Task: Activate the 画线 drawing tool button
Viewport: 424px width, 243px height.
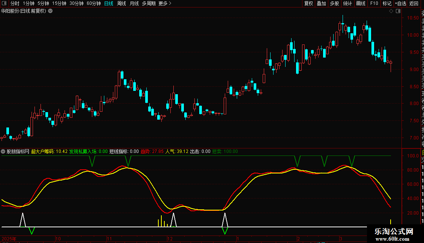Action: 361,3
